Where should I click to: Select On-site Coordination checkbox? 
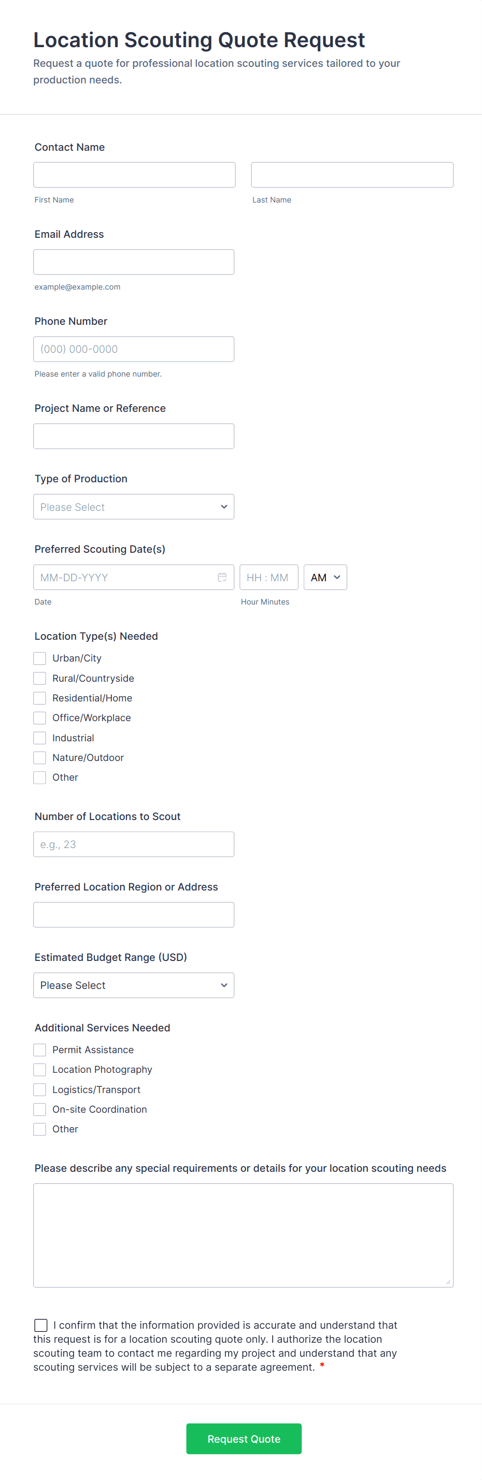tap(39, 1110)
